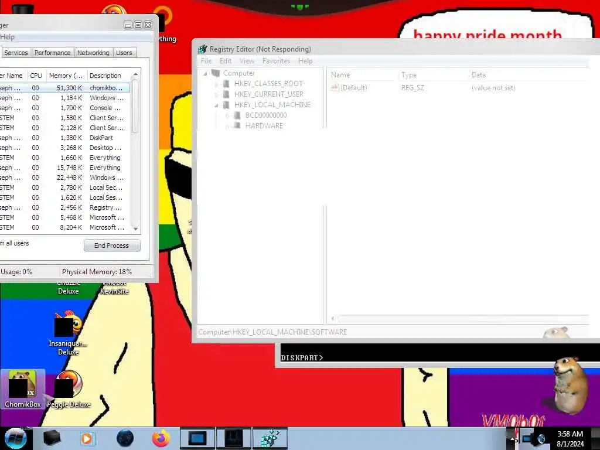Image resolution: width=600 pixels, height=450 pixels.
Task: Expand the HKEY_CLASSES_ROOT node
Action: [217, 84]
